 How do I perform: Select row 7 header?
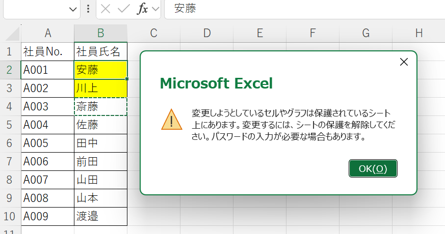coord(10,161)
